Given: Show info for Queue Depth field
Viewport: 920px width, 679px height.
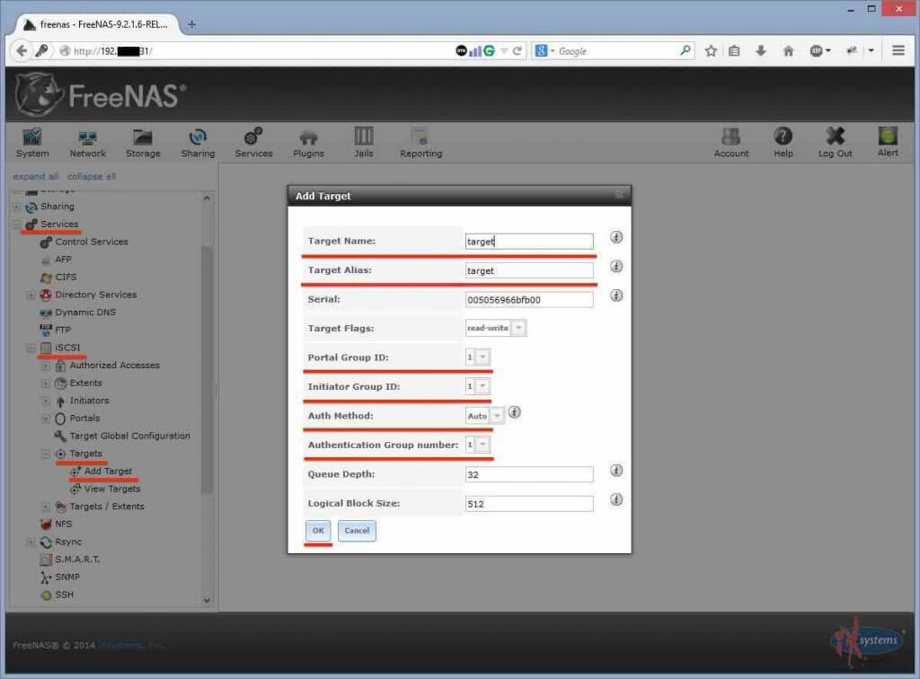Looking at the screenshot, I should coord(616,471).
